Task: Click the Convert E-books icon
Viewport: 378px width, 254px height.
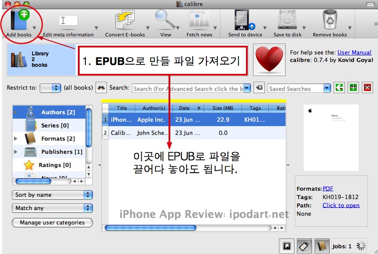Action: click(x=125, y=20)
